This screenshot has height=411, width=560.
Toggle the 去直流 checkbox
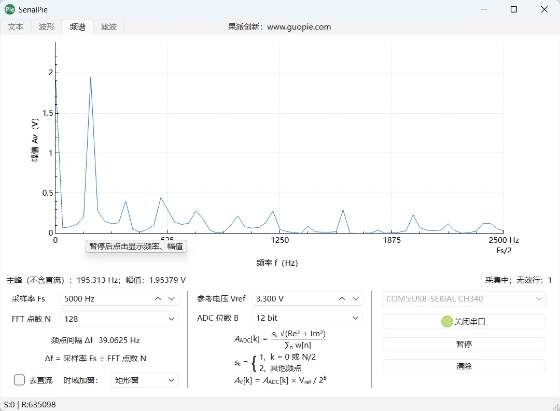(19, 380)
